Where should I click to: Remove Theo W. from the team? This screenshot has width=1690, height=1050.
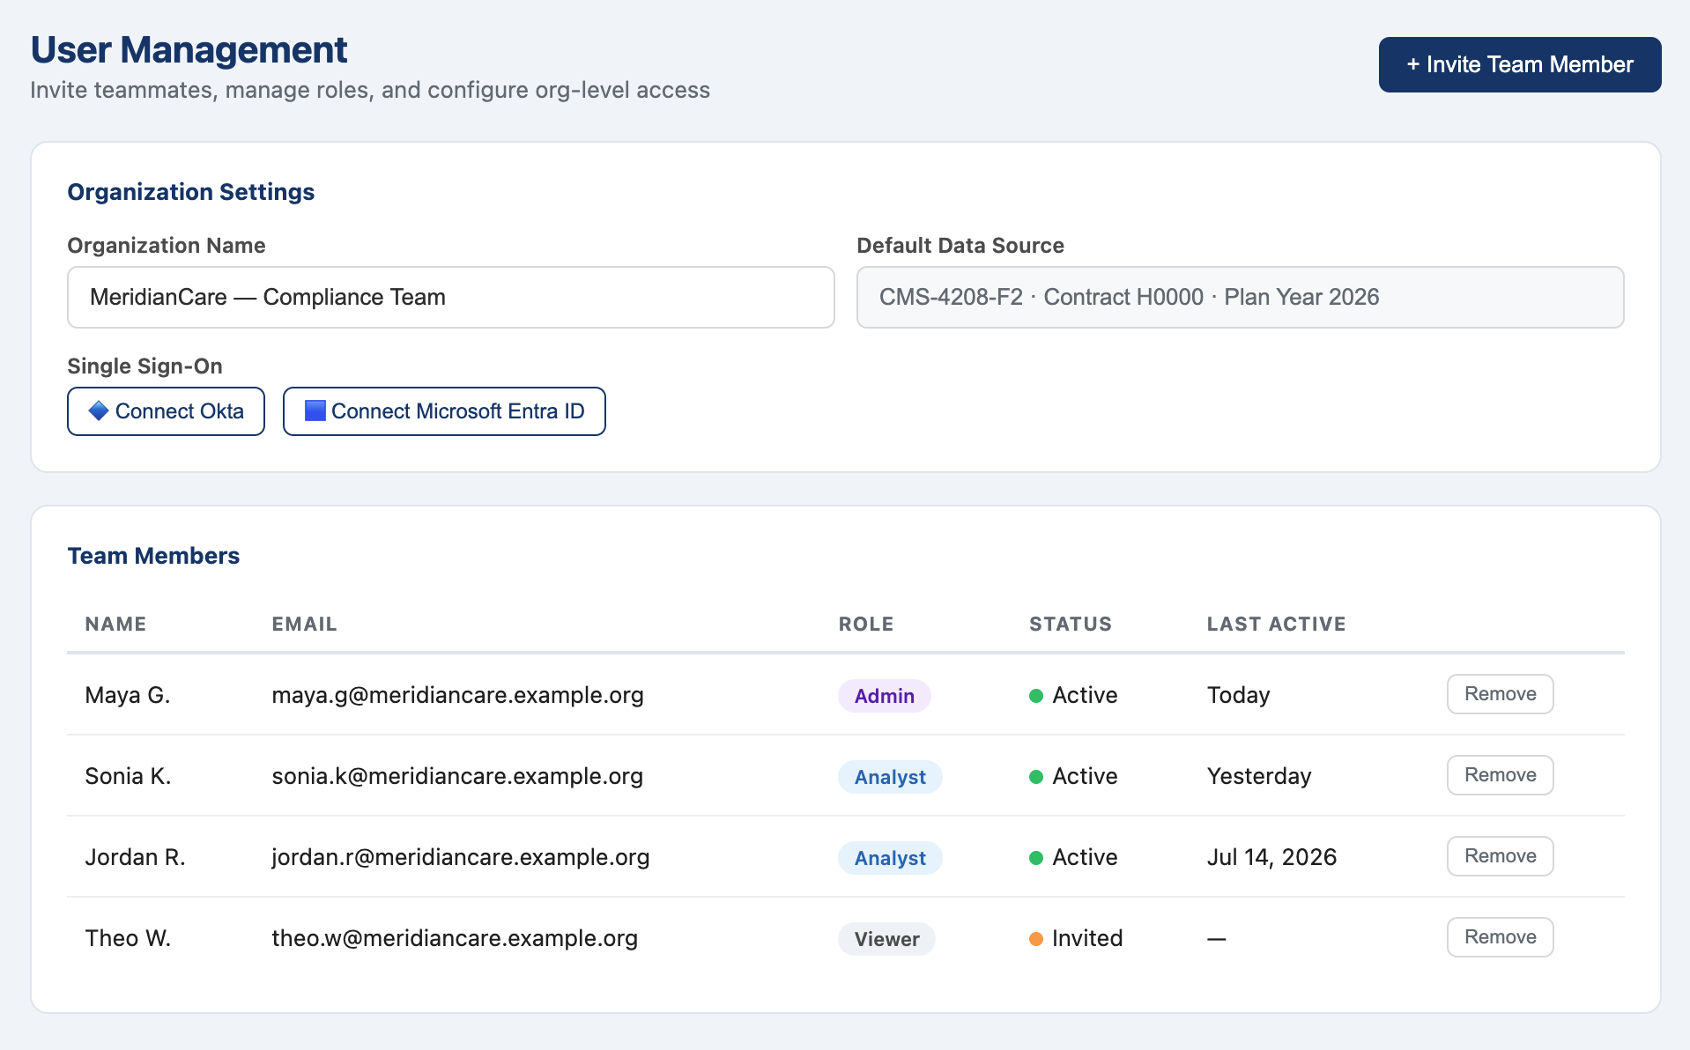point(1500,937)
